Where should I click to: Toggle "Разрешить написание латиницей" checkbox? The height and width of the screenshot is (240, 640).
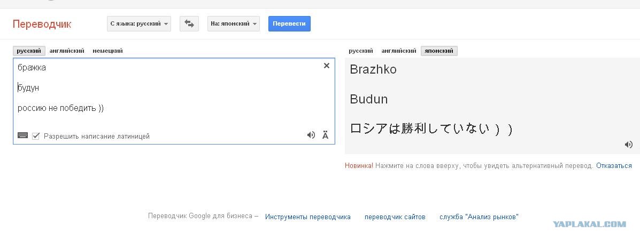35,135
